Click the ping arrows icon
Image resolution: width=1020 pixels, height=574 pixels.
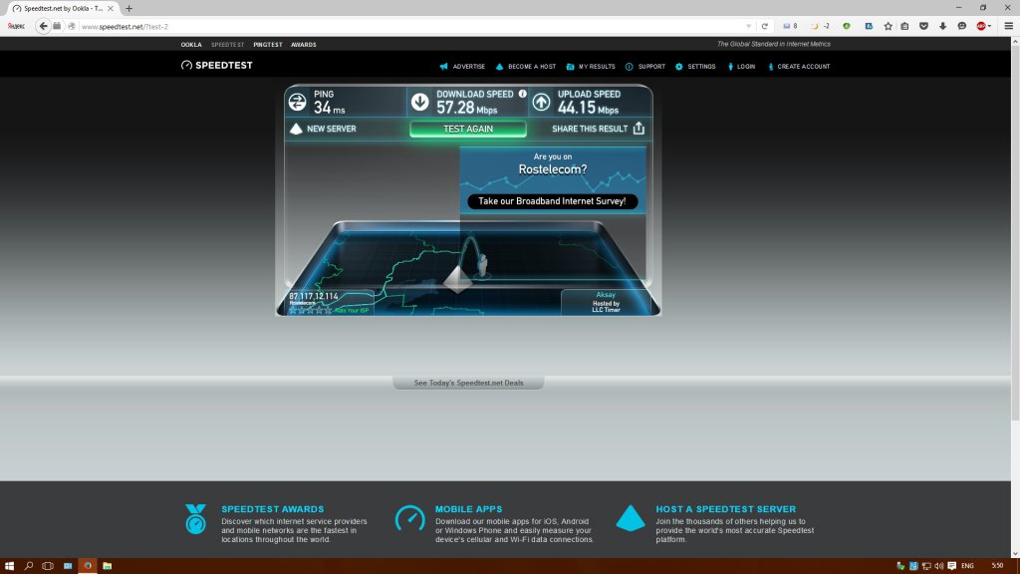click(297, 102)
